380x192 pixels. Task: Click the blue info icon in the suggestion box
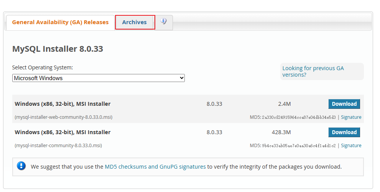(x=21, y=166)
